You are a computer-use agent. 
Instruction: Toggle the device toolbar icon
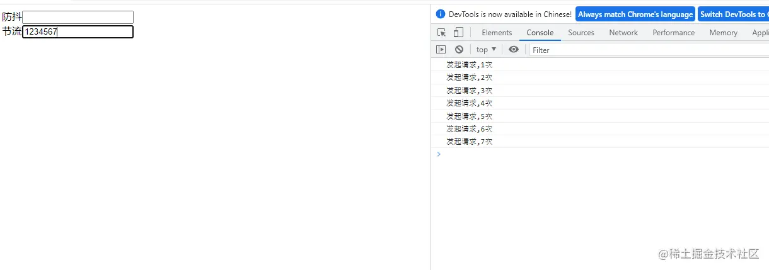pyautogui.click(x=458, y=33)
